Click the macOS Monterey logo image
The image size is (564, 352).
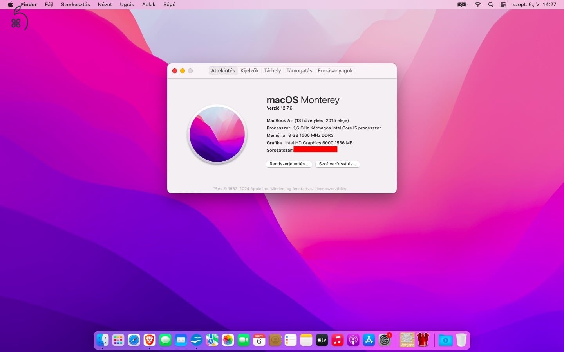tap(217, 135)
